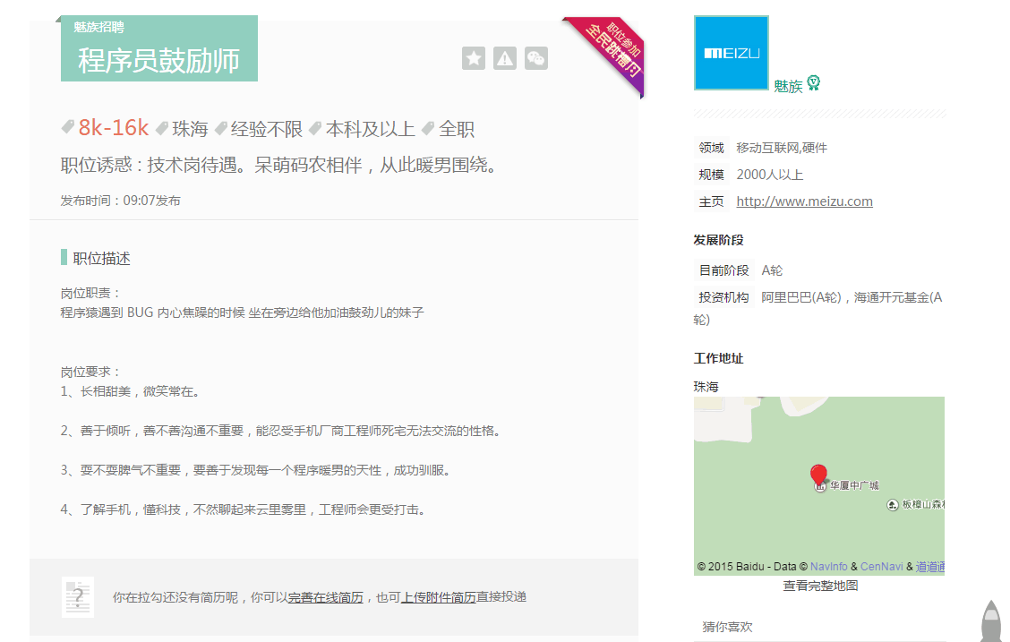Click the 魅族招聘 label above job title
The image size is (1010, 642).
point(98,27)
